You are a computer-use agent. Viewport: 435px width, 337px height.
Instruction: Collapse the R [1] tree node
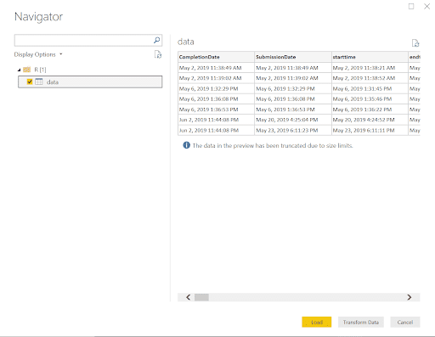tap(19, 70)
